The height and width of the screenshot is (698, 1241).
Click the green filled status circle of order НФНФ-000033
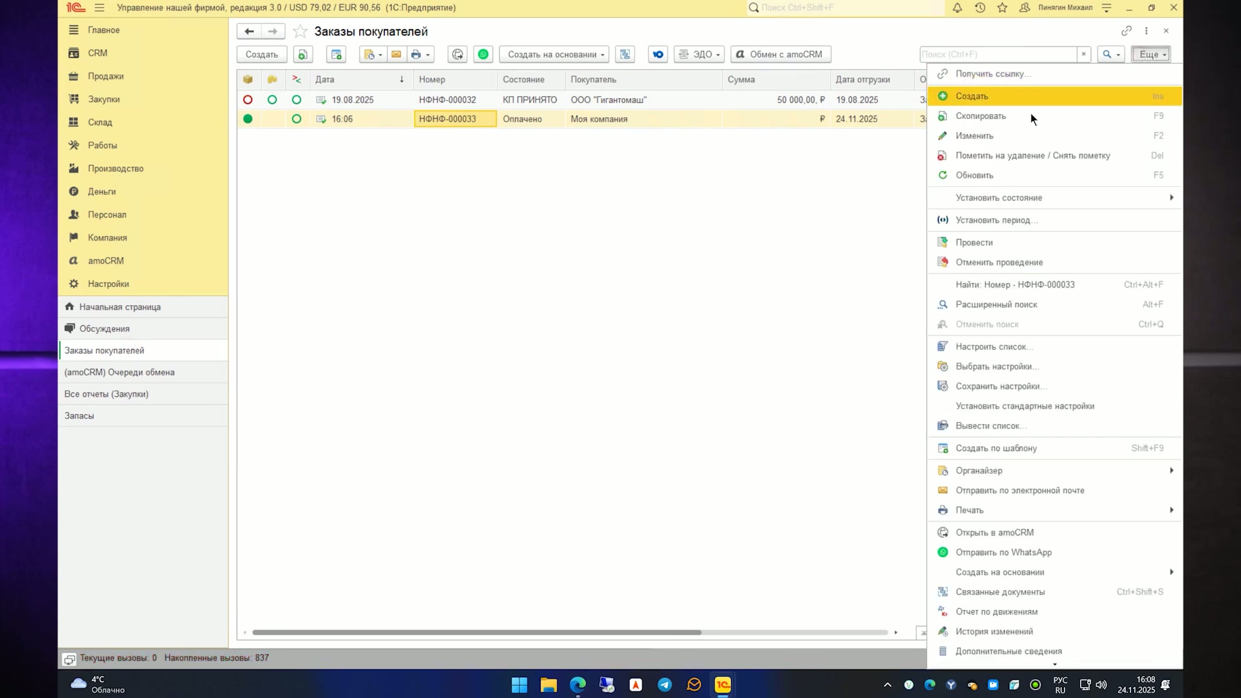[248, 119]
